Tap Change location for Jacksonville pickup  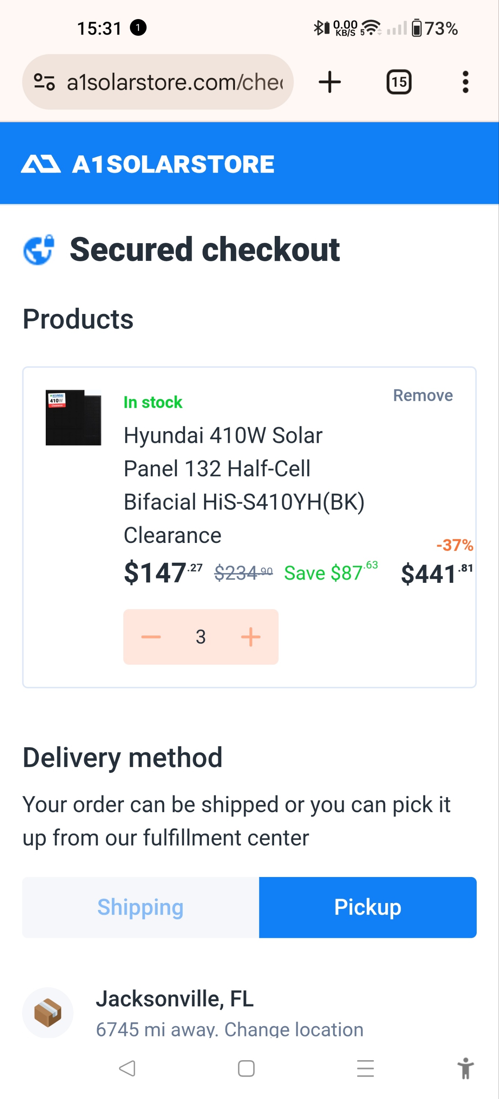(294, 1029)
